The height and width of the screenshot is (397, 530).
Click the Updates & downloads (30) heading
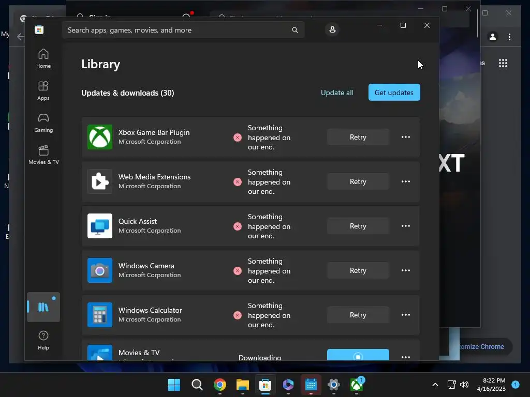128,93
